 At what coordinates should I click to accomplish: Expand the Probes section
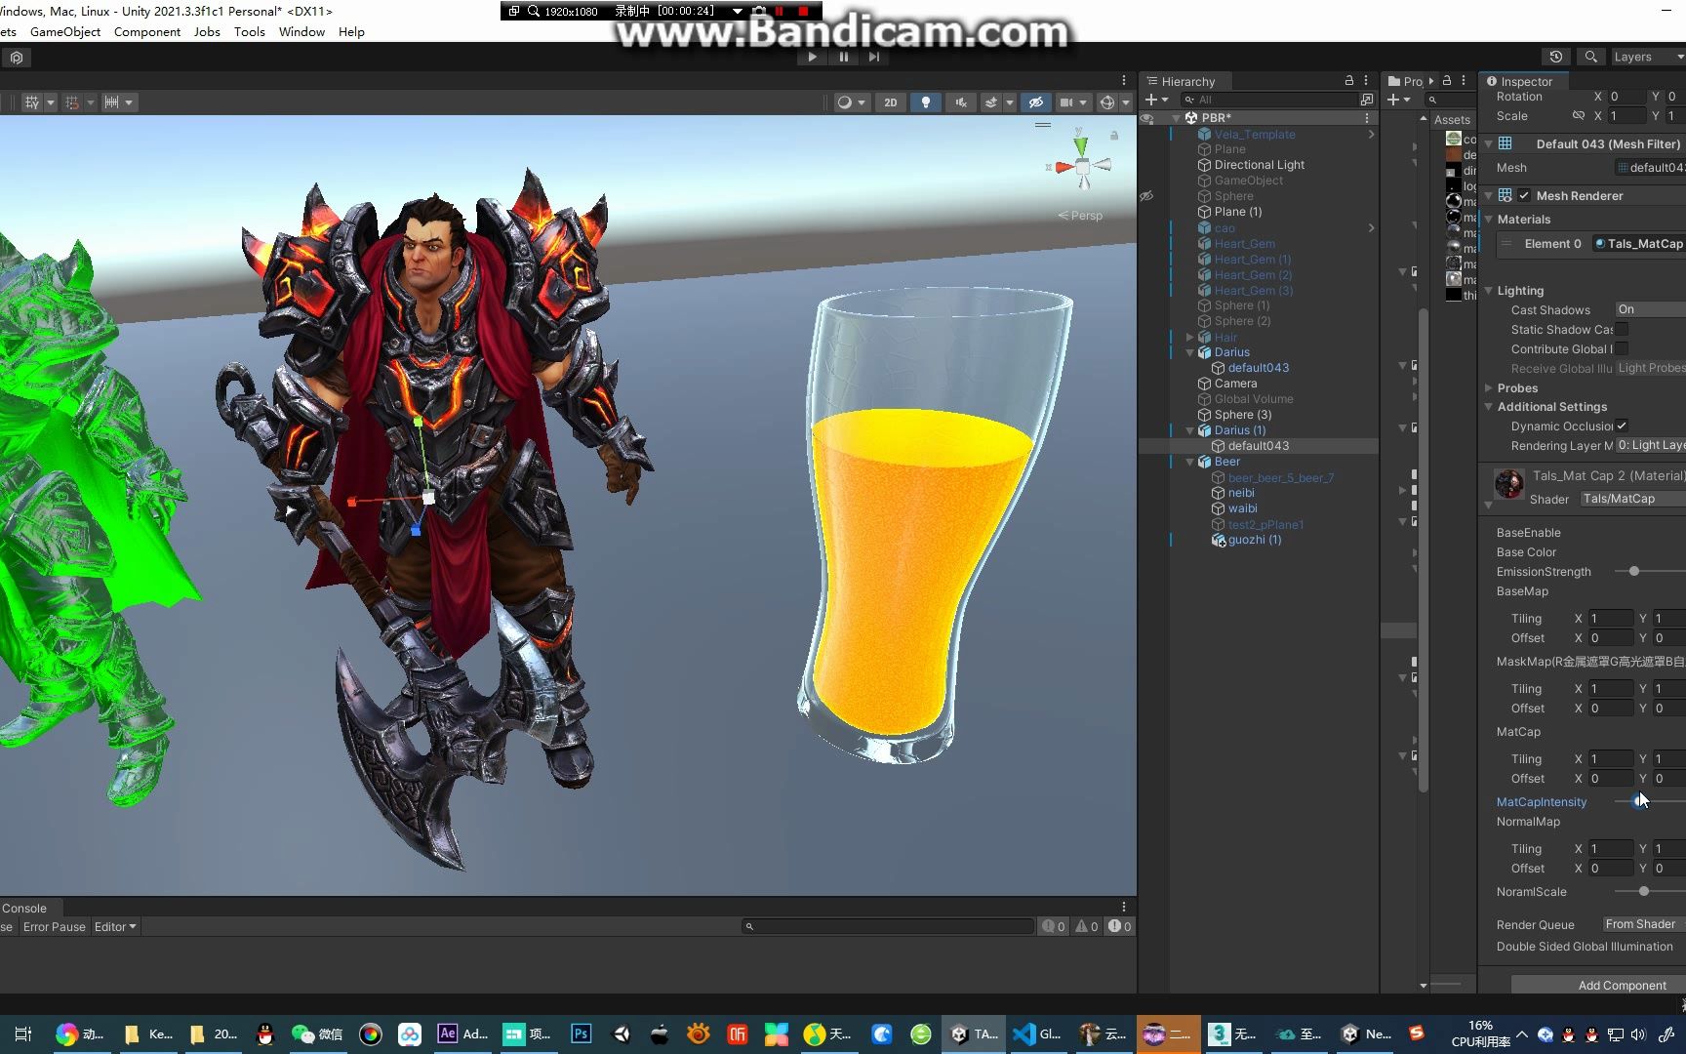pyautogui.click(x=1489, y=387)
